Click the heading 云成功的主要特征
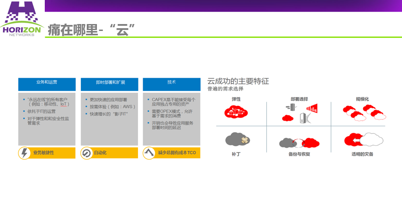Screen dimensions: 402x214 pyautogui.click(x=238, y=81)
